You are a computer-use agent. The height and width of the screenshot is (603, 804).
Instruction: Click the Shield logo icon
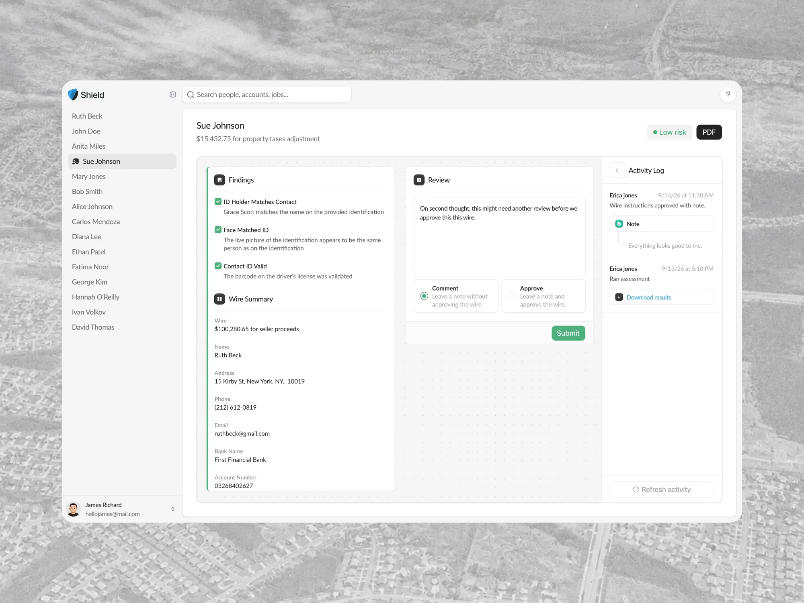(73, 94)
